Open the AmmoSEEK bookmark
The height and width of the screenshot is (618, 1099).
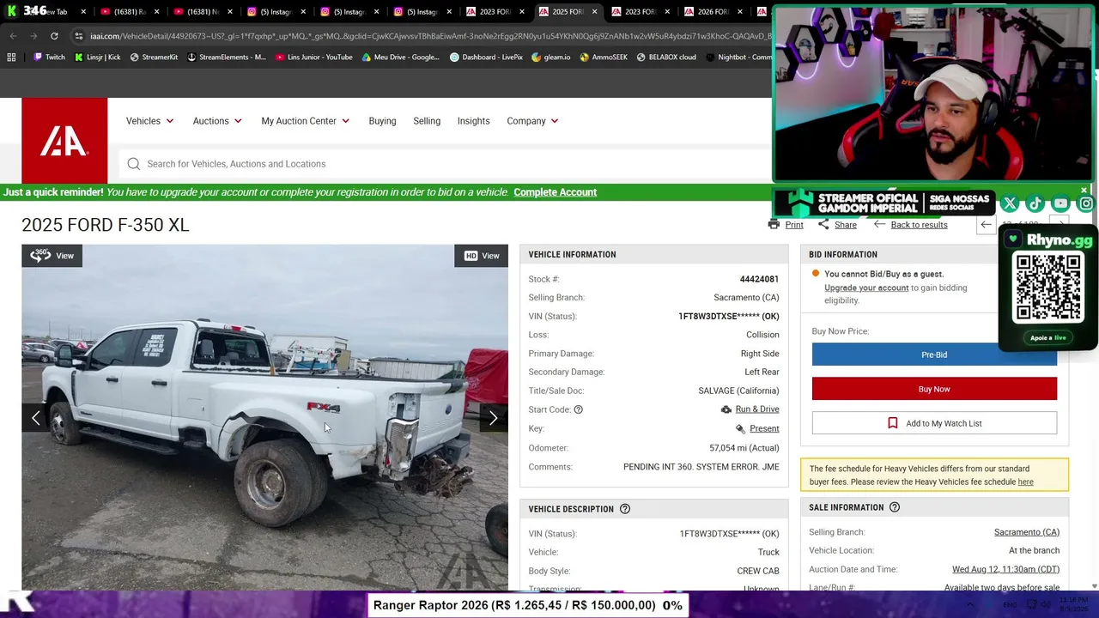604,58
